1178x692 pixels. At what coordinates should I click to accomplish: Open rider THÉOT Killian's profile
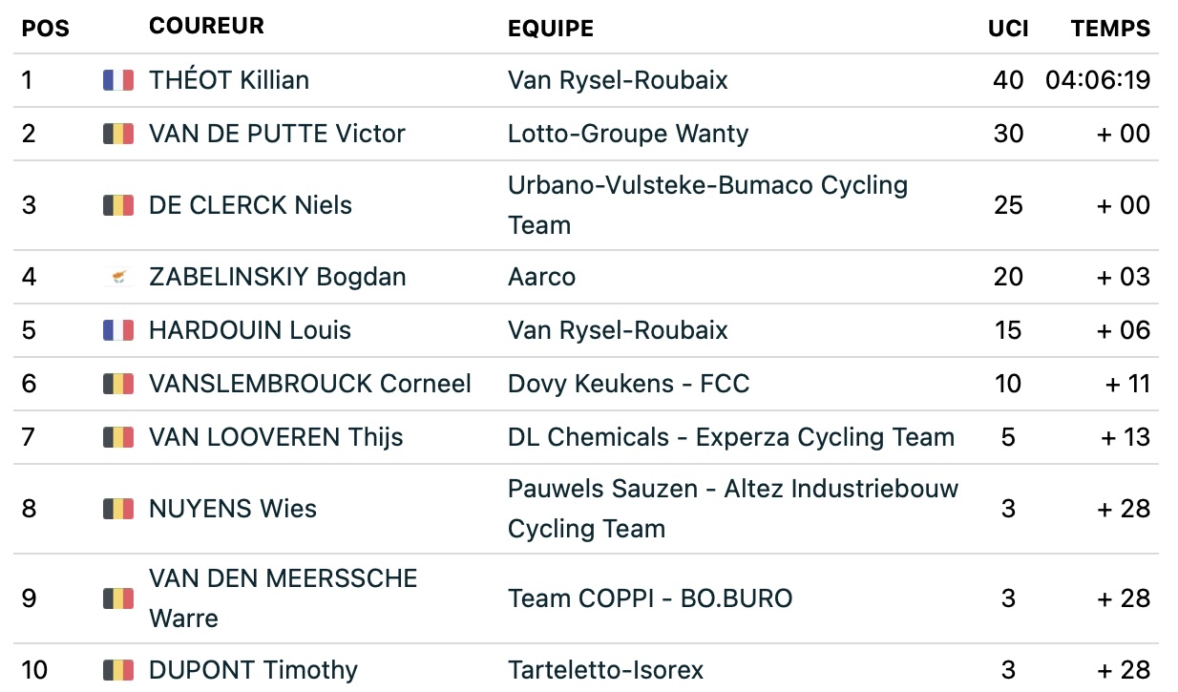(x=229, y=80)
